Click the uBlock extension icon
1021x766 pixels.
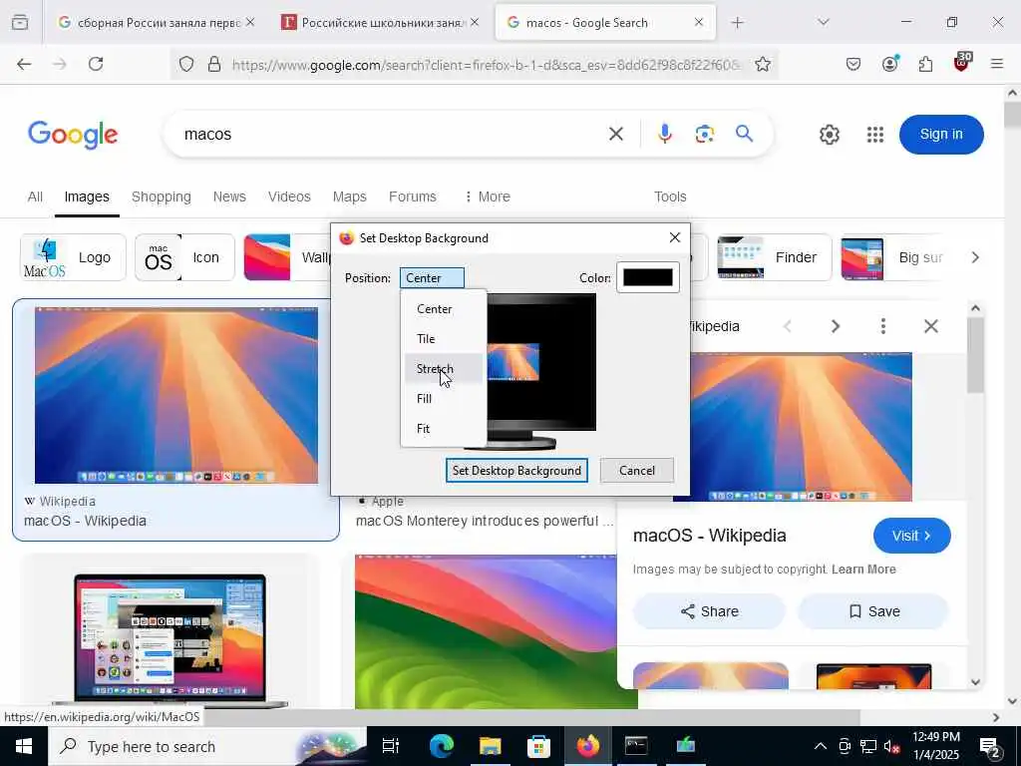point(962,63)
